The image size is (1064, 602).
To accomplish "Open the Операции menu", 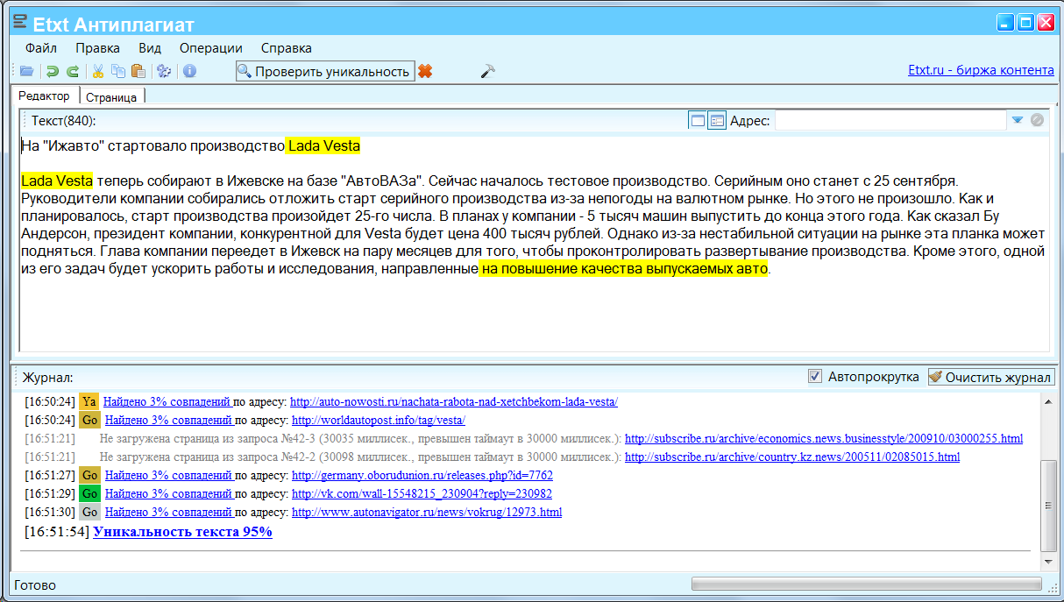I will point(210,48).
